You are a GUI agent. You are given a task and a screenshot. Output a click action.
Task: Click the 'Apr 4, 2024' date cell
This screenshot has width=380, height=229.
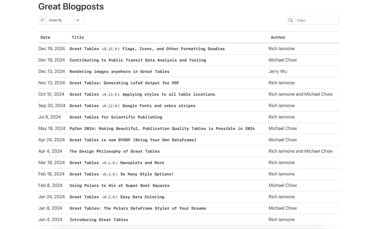[50, 151]
